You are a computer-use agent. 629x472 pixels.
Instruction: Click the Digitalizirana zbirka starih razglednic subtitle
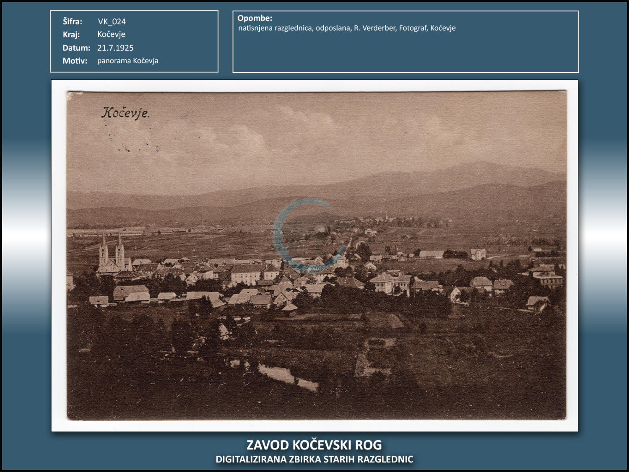[x=314, y=459]
